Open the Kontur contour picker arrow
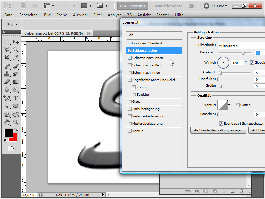The image size is (265, 199). click(x=229, y=105)
